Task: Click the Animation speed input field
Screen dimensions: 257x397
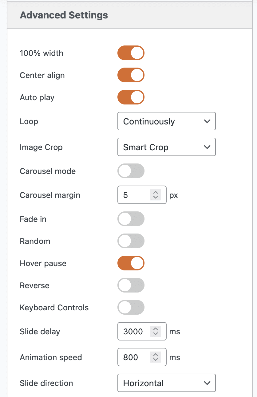Action: click(134, 357)
